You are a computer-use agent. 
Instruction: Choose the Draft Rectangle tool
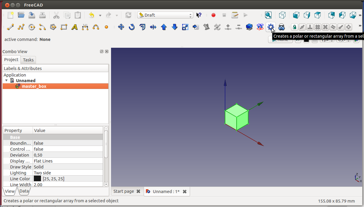(64, 27)
